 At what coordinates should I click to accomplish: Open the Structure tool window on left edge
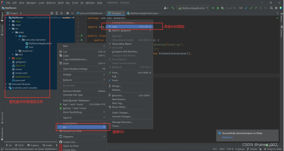(x=2, y=118)
